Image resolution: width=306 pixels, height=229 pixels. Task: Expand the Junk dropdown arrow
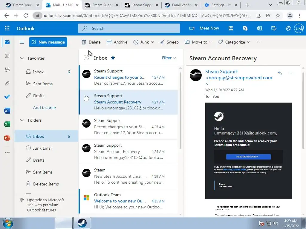[x=152, y=42]
